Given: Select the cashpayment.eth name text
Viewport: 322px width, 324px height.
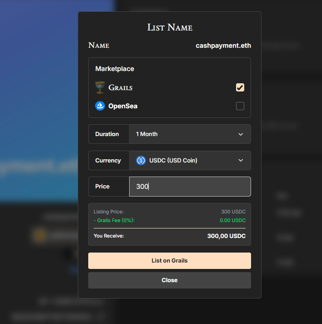Looking at the screenshot, I should pos(223,46).
